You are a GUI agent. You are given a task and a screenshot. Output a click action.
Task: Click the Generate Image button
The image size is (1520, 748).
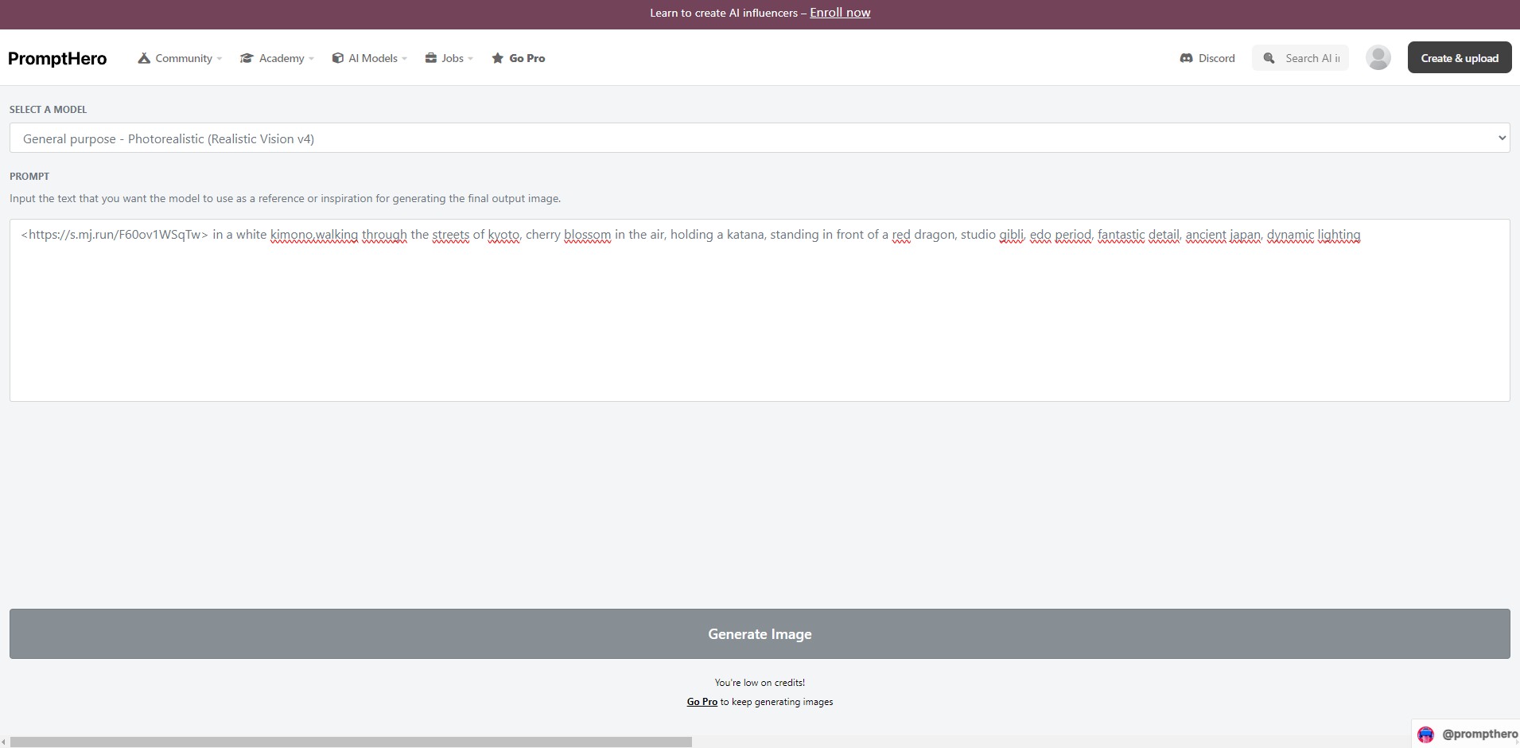pos(760,633)
